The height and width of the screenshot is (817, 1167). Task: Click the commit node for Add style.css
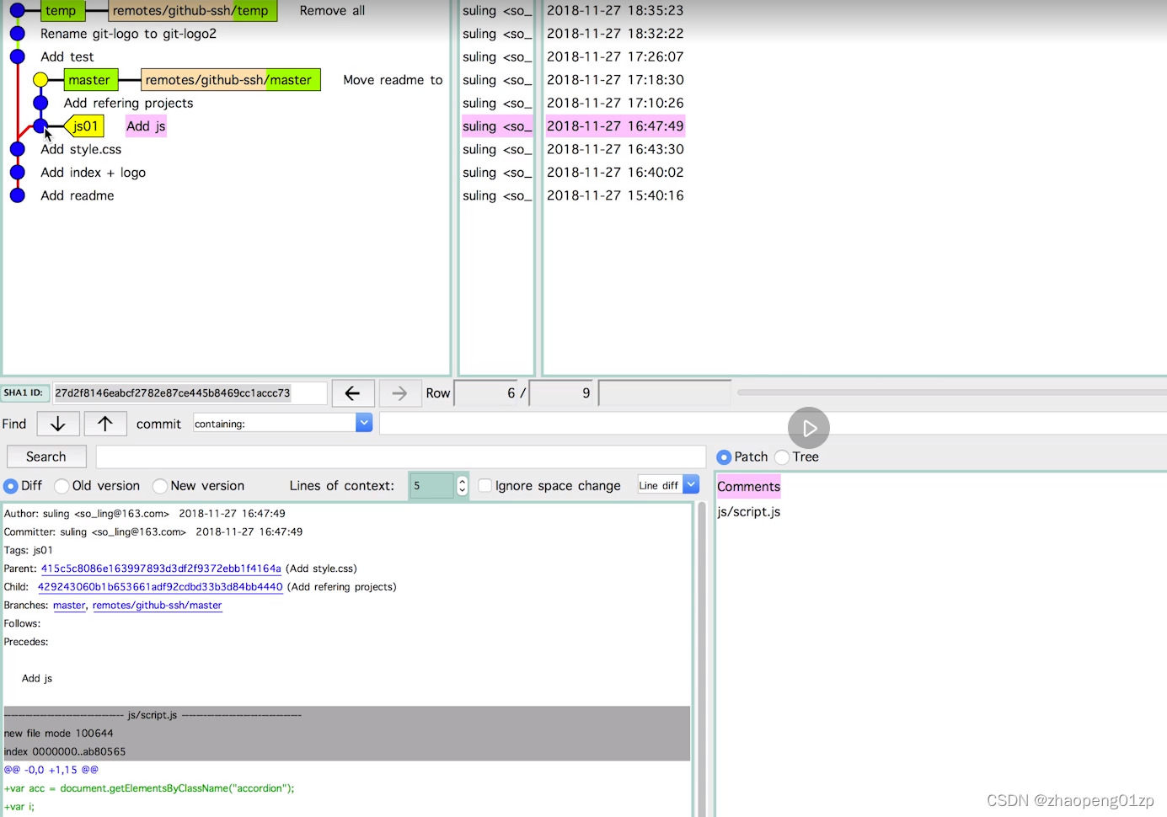coord(17,149)
